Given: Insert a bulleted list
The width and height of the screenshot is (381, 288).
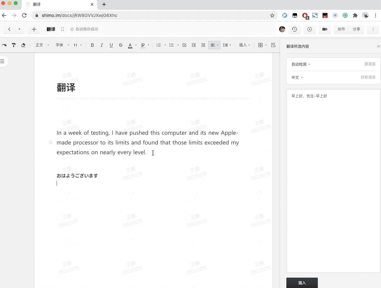Looking at the screenshot, I should (x=171, y=45).
